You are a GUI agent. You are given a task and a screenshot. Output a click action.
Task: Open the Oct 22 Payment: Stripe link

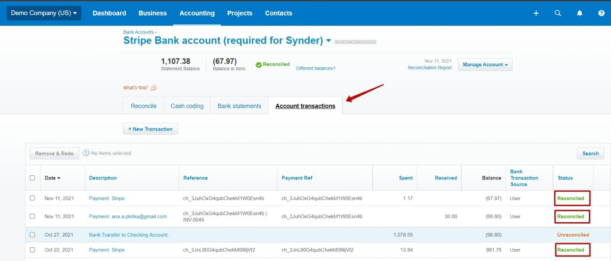click(x=107, y=250)
